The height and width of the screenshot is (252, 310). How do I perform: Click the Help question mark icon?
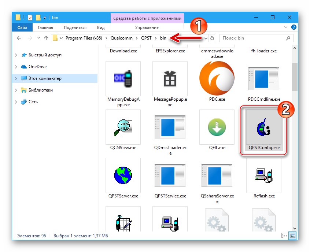294,27
